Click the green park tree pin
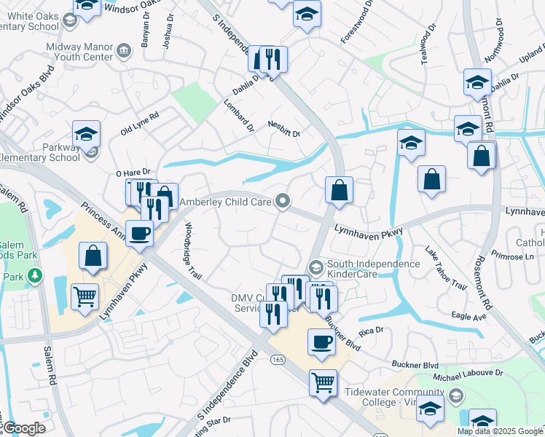Image resolution: width=545 pixels, height=437 pixels. point(35,277)
